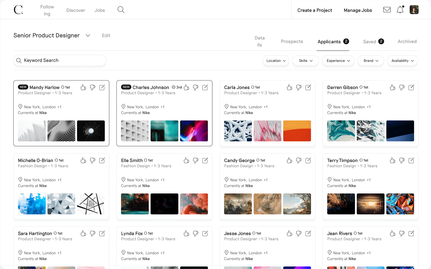Open the notifications bell

click(400, 10)
